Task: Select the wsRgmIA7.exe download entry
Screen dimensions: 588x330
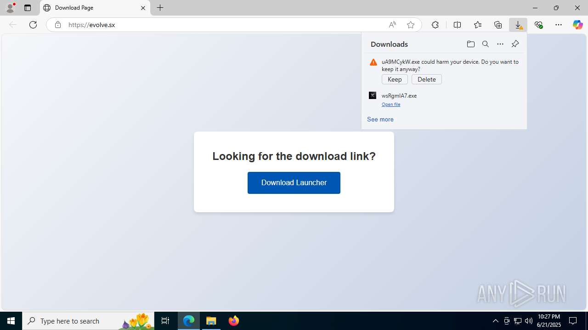Action: [x=444, y=99]
